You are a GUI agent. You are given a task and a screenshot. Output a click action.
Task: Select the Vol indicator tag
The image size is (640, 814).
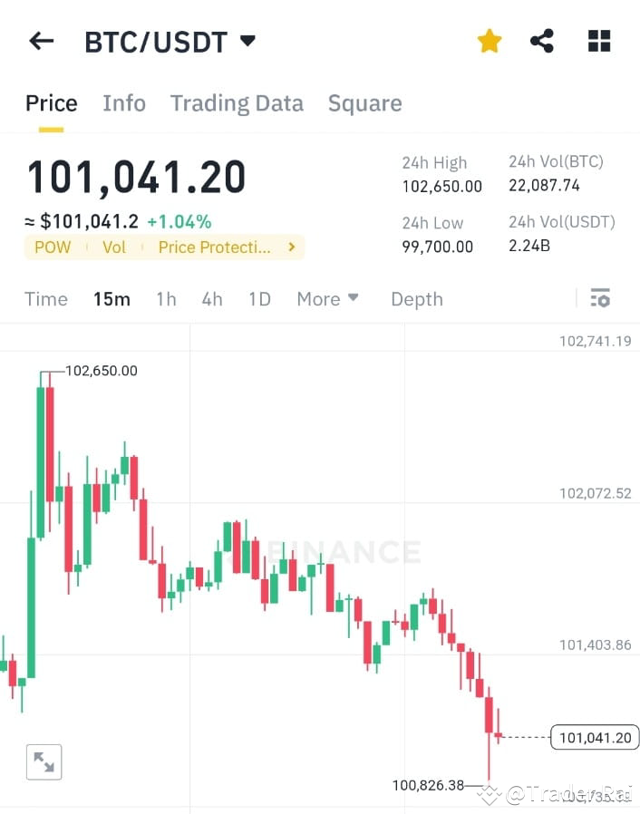point(113,247)
